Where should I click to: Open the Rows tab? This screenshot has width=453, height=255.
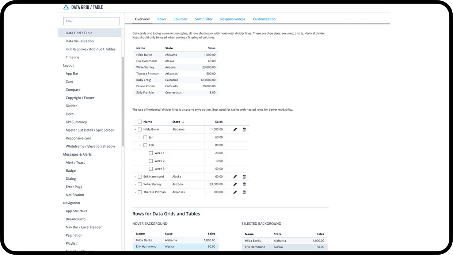pyautogui.click(x=161, y=19)
